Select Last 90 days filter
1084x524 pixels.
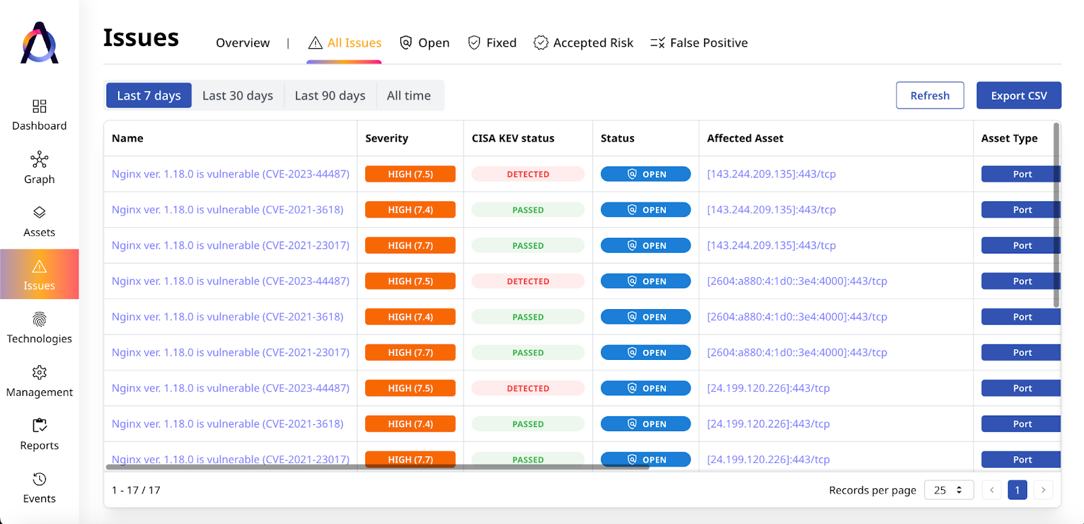330,96
